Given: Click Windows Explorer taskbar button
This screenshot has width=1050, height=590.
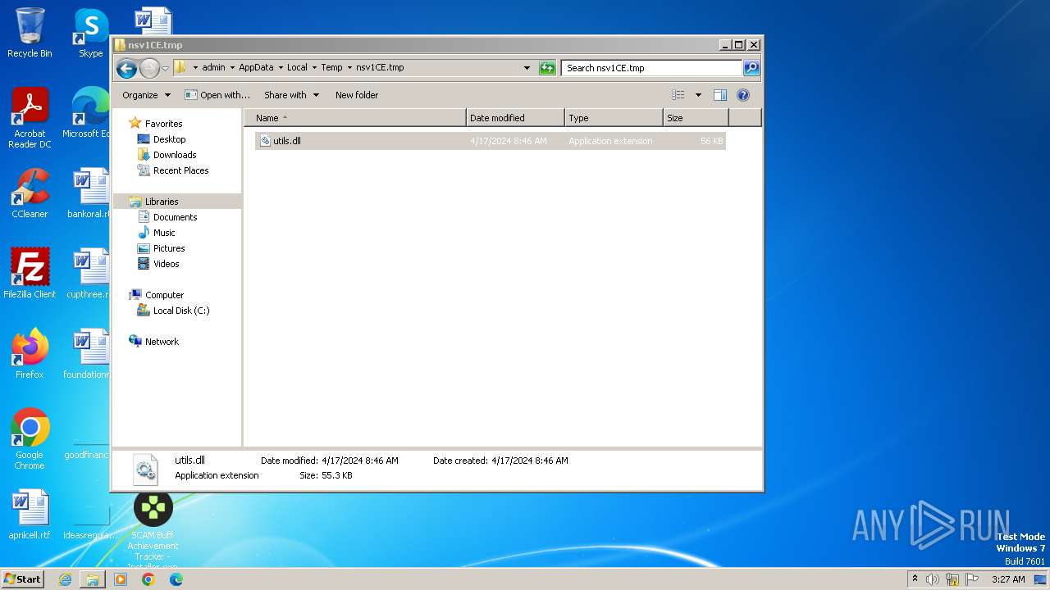Looking at the screenshot, I should pos(93,579).
